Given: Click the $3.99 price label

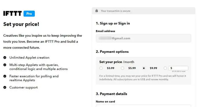Looking at the screenshot, I should [x=111, y=68].
